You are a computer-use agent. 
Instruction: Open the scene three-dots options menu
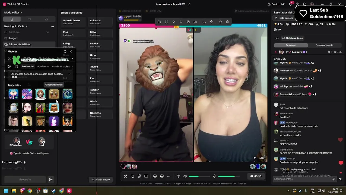pos(52,26)
